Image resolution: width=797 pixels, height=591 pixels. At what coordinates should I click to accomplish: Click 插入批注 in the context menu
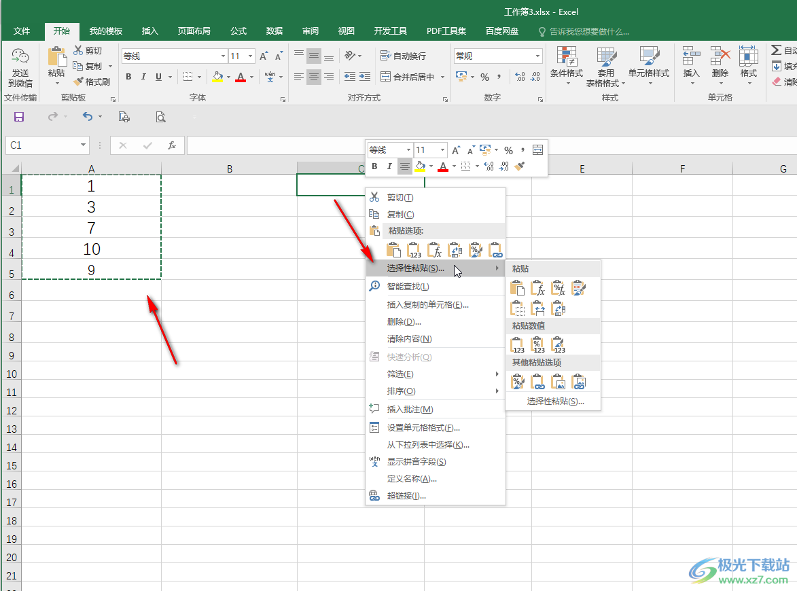410,410
